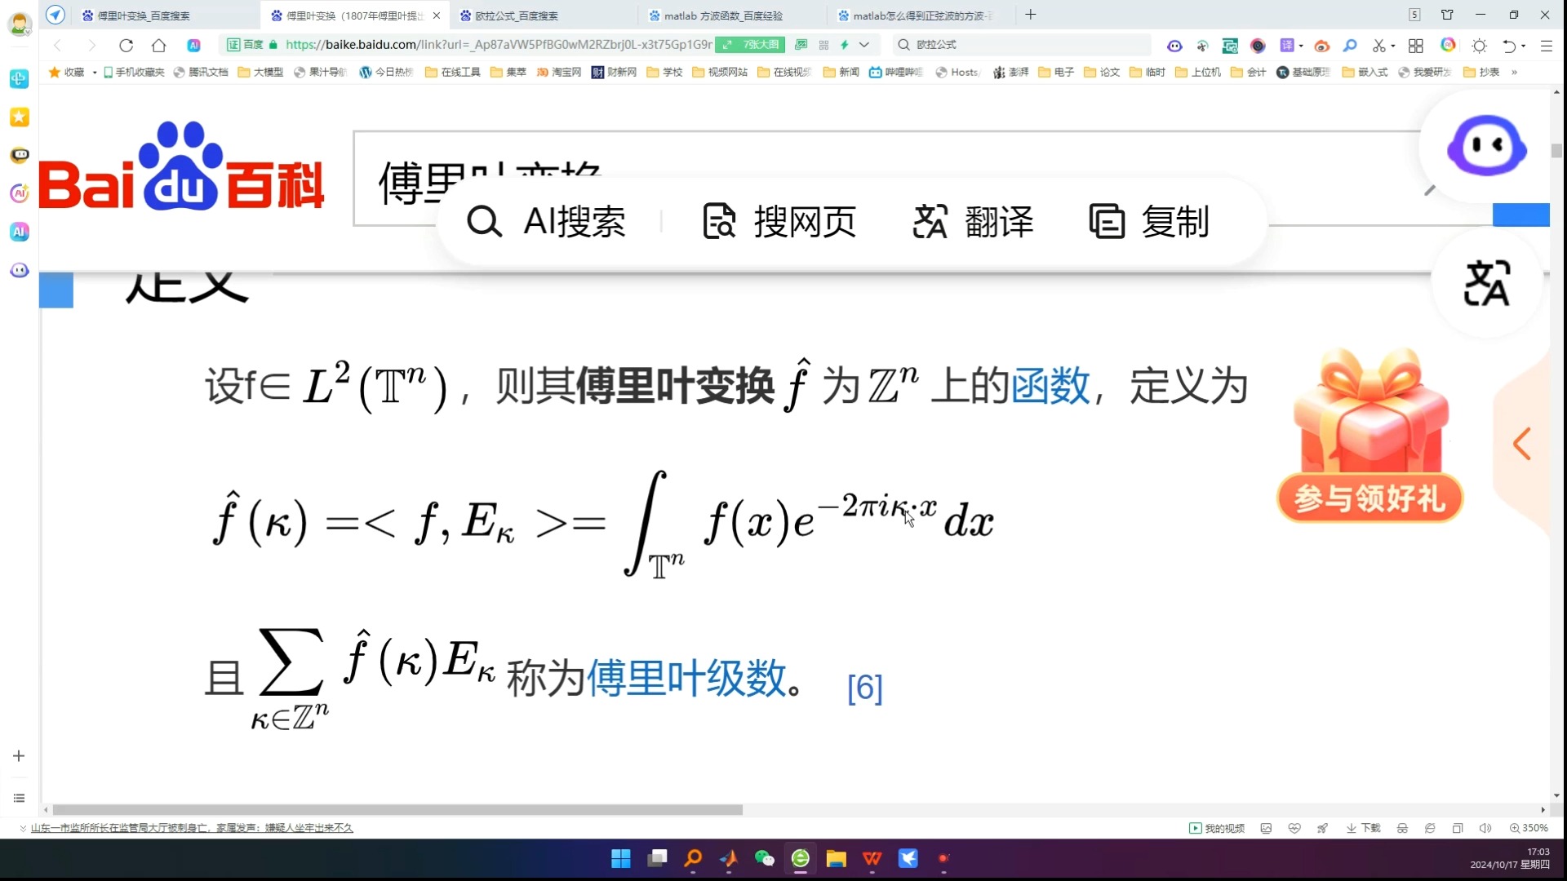Click the magnifier search extension icon
1567x881 pixels.
[1350, 45]
